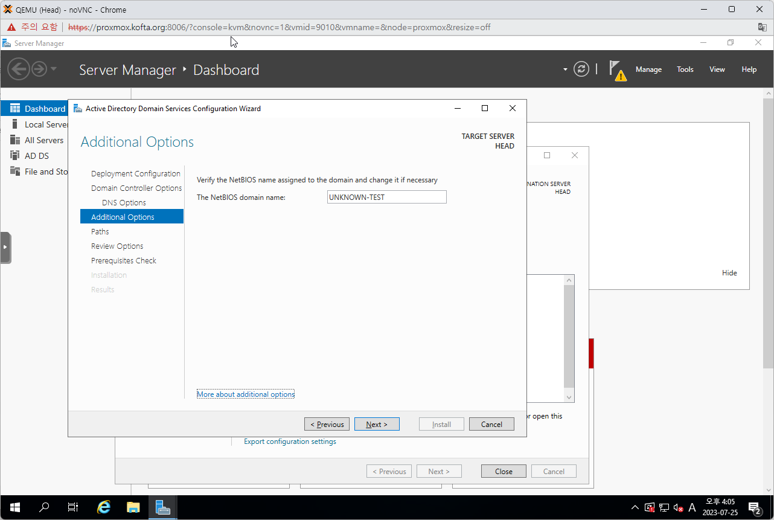The height and width of the screenshot is (520, 774).
Task: Show hidden system tray icons
Action: tap(635, 507)
